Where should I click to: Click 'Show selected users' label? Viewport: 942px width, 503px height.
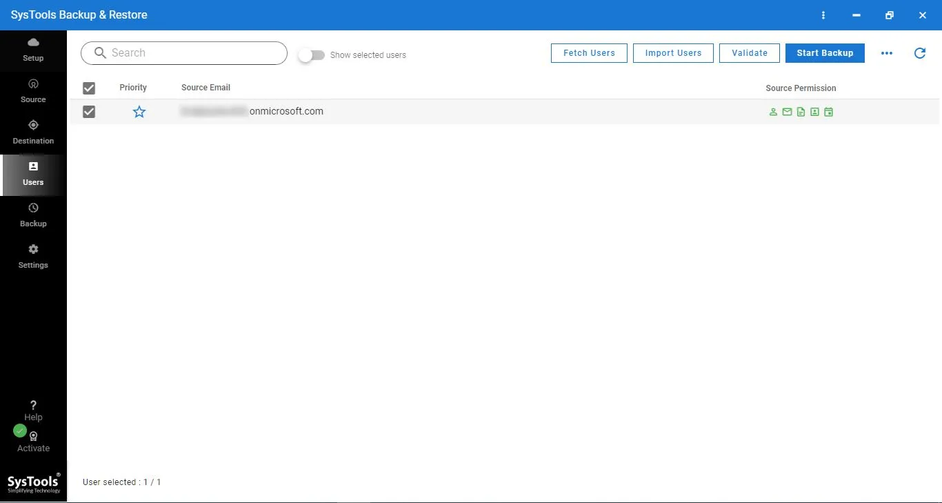368,55
